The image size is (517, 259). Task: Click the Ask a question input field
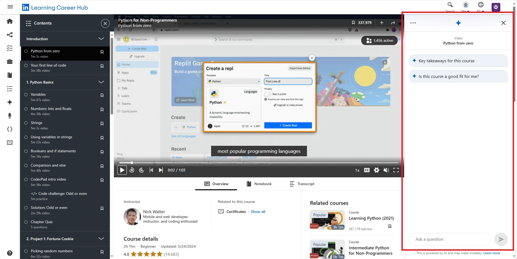click(450, 239)
